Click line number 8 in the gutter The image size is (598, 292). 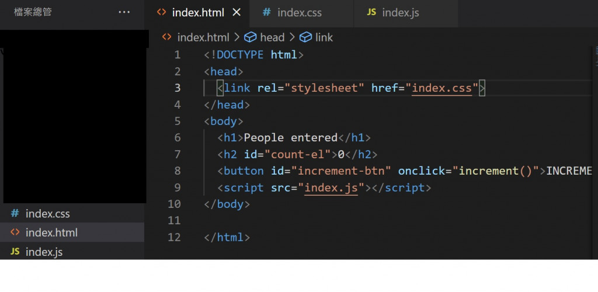click(178, 171)
